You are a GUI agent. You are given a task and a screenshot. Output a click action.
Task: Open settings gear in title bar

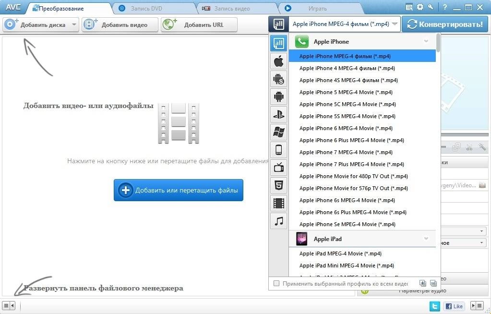[420, 7]
